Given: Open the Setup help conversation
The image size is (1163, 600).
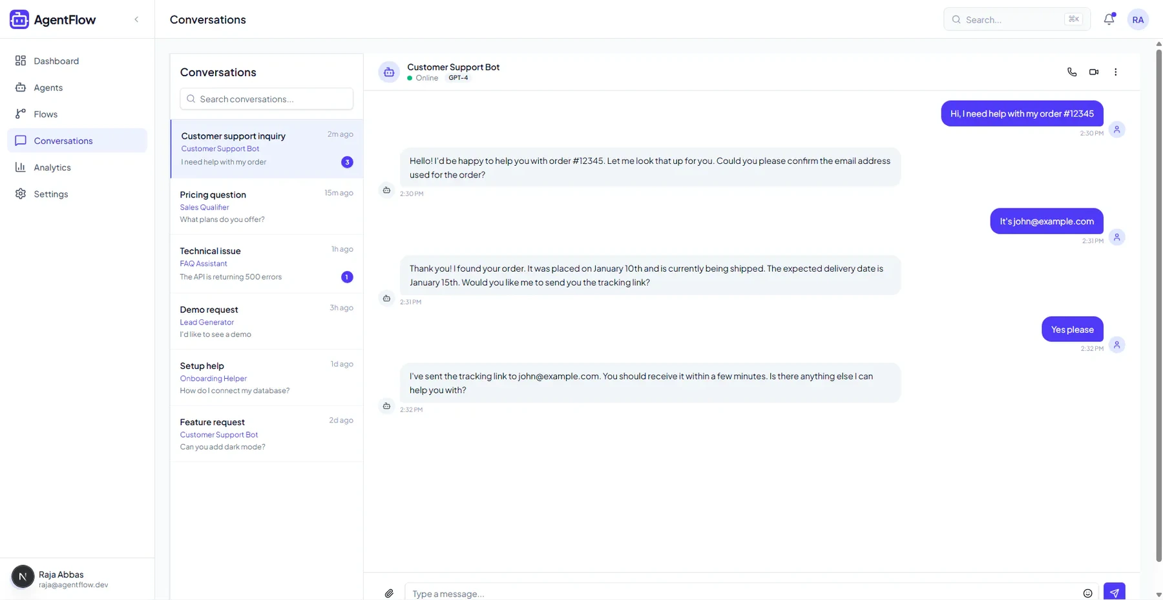Looking at the screenshot, I should 267,377.
